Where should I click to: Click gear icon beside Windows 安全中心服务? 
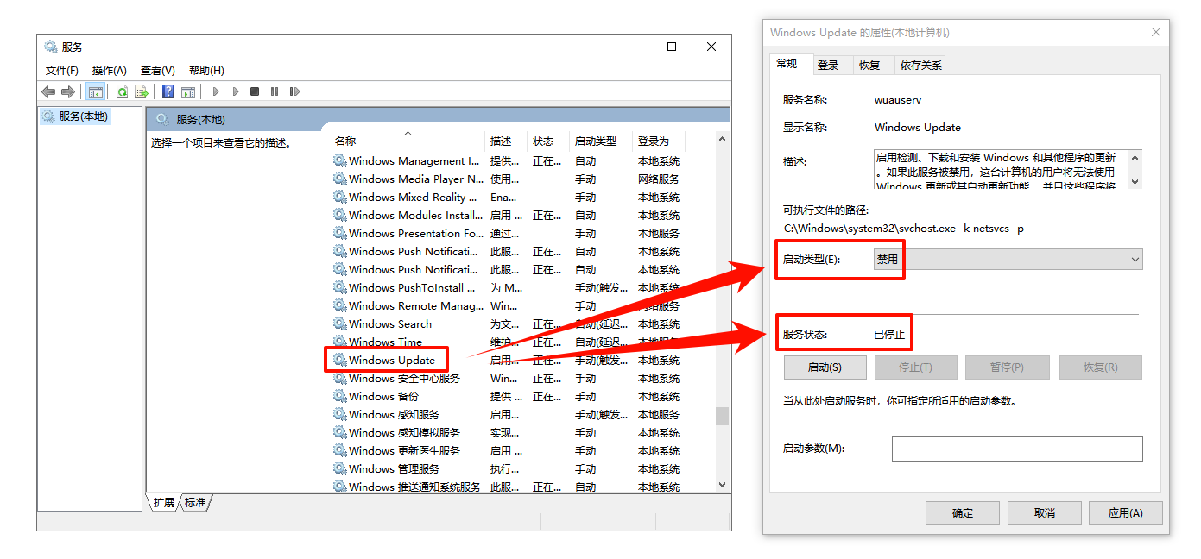coord(340,378)
